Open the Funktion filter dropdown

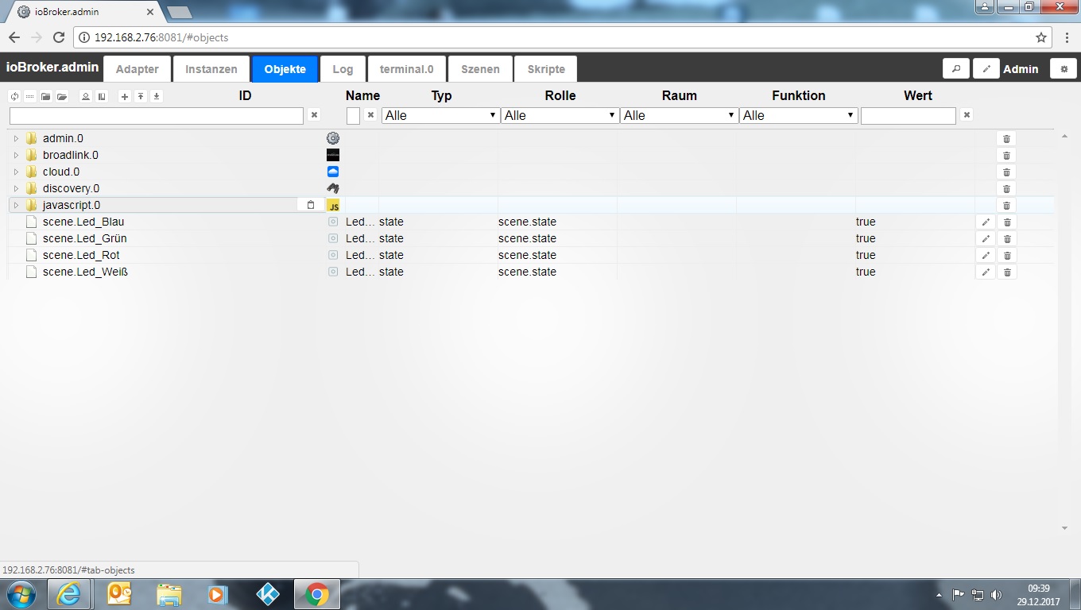tap(798, 115)
